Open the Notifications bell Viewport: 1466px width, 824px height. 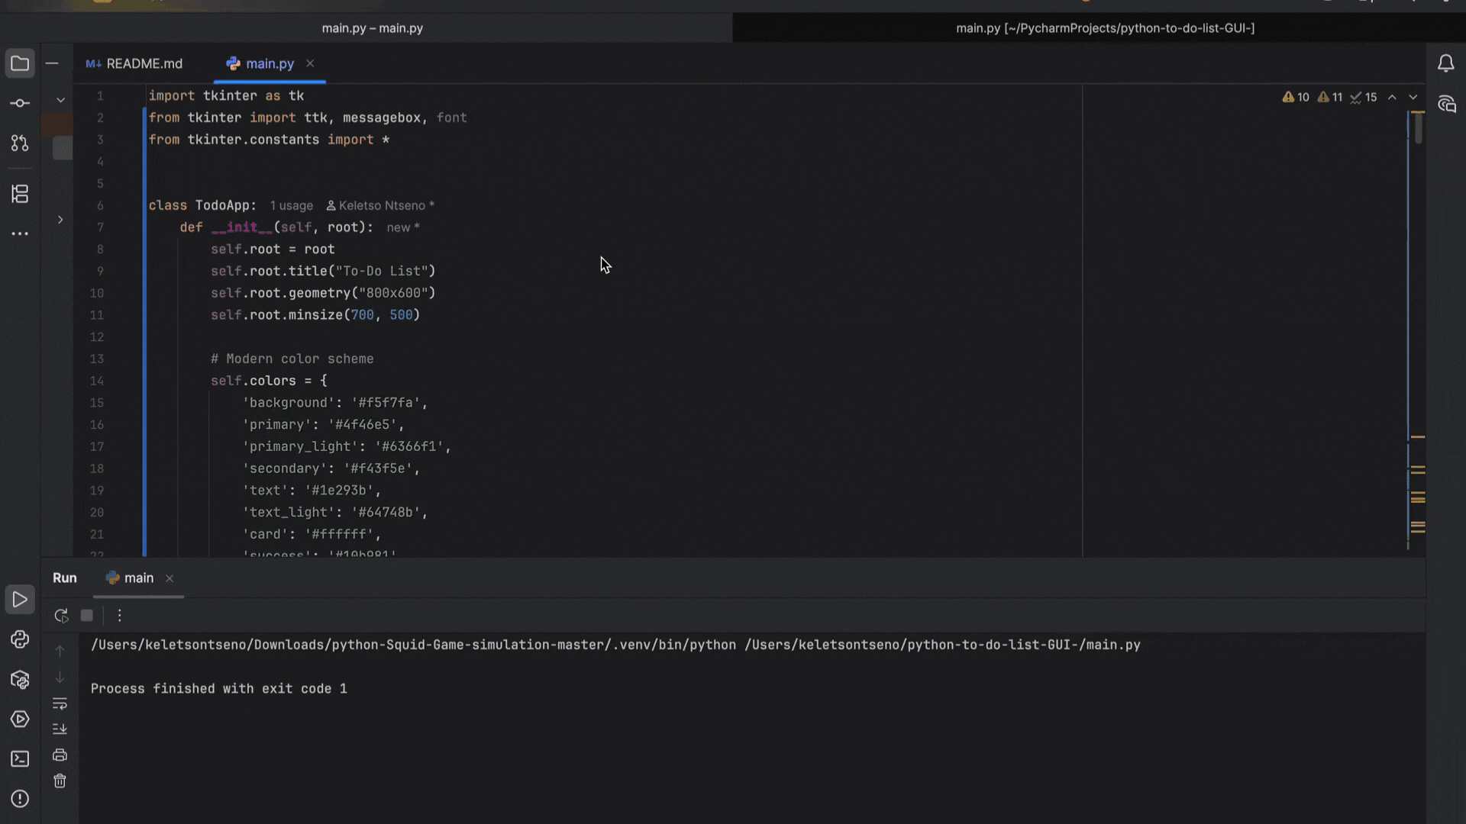point(1445,63)
